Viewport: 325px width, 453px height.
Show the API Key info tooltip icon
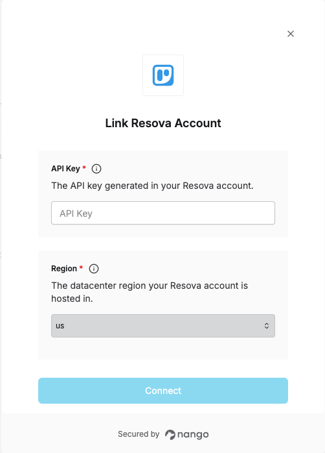96,169
